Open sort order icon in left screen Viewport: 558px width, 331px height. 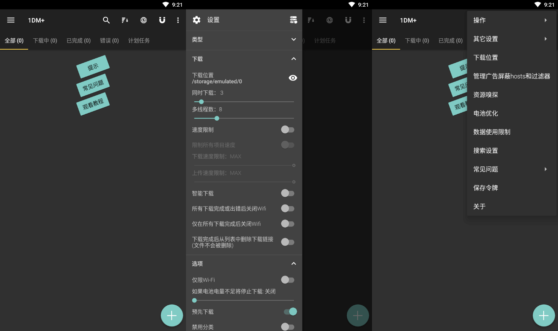(x=125, y=20)
